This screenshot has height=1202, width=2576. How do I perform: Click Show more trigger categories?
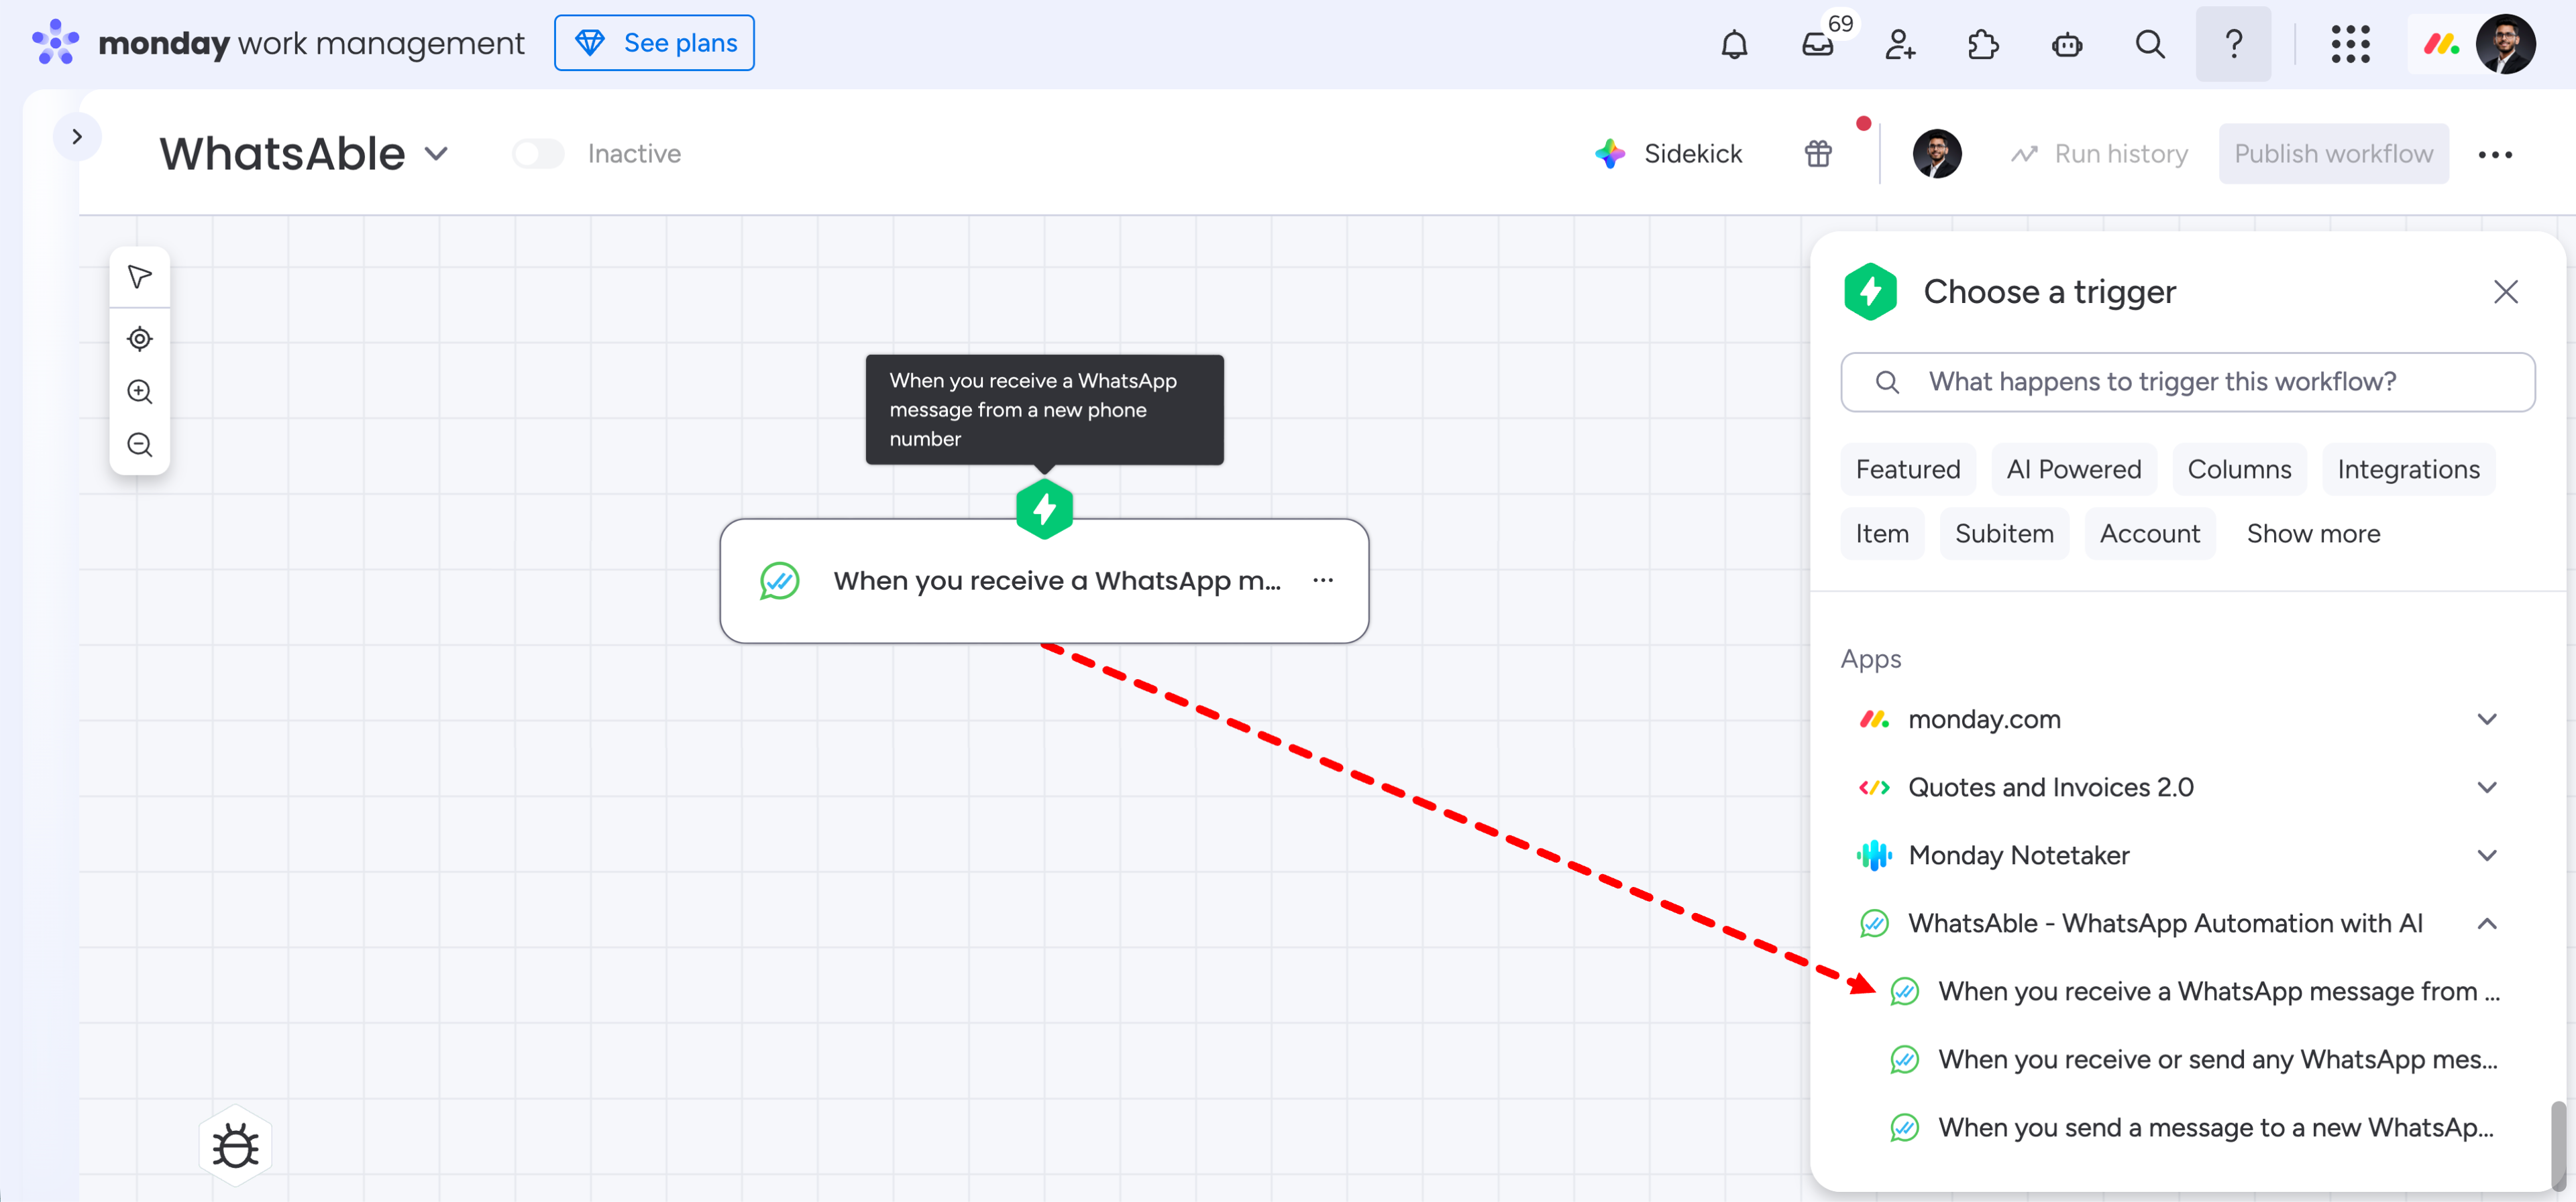click(2312, 534)
